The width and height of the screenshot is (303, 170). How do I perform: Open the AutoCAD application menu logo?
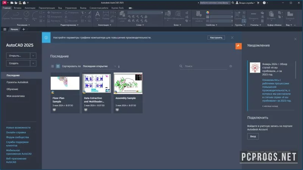click(5, 3)
